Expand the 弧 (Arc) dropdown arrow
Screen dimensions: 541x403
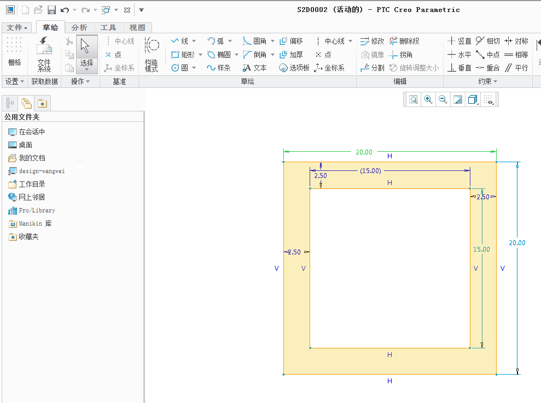230,41
